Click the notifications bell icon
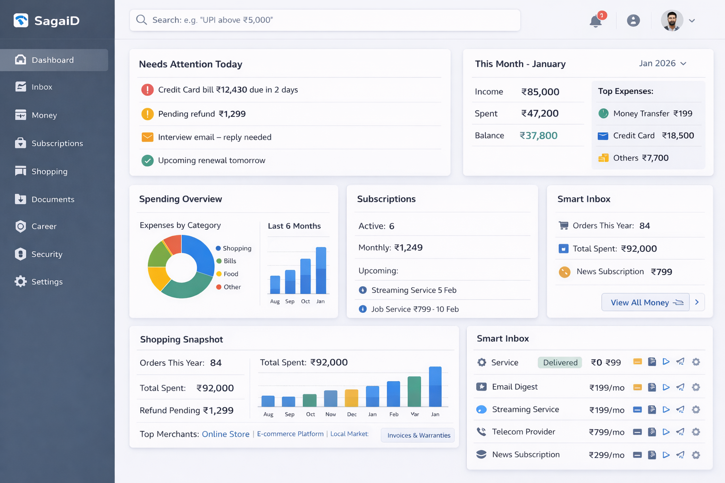The image size is (725, 483). [595, 21]
